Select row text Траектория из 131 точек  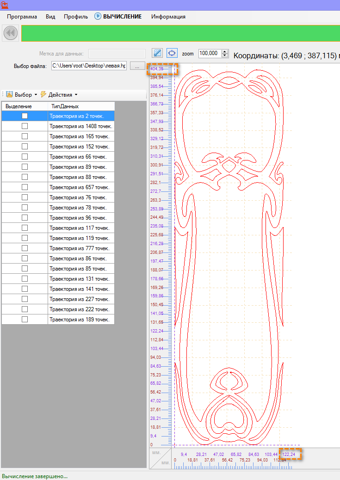[80, 278]
